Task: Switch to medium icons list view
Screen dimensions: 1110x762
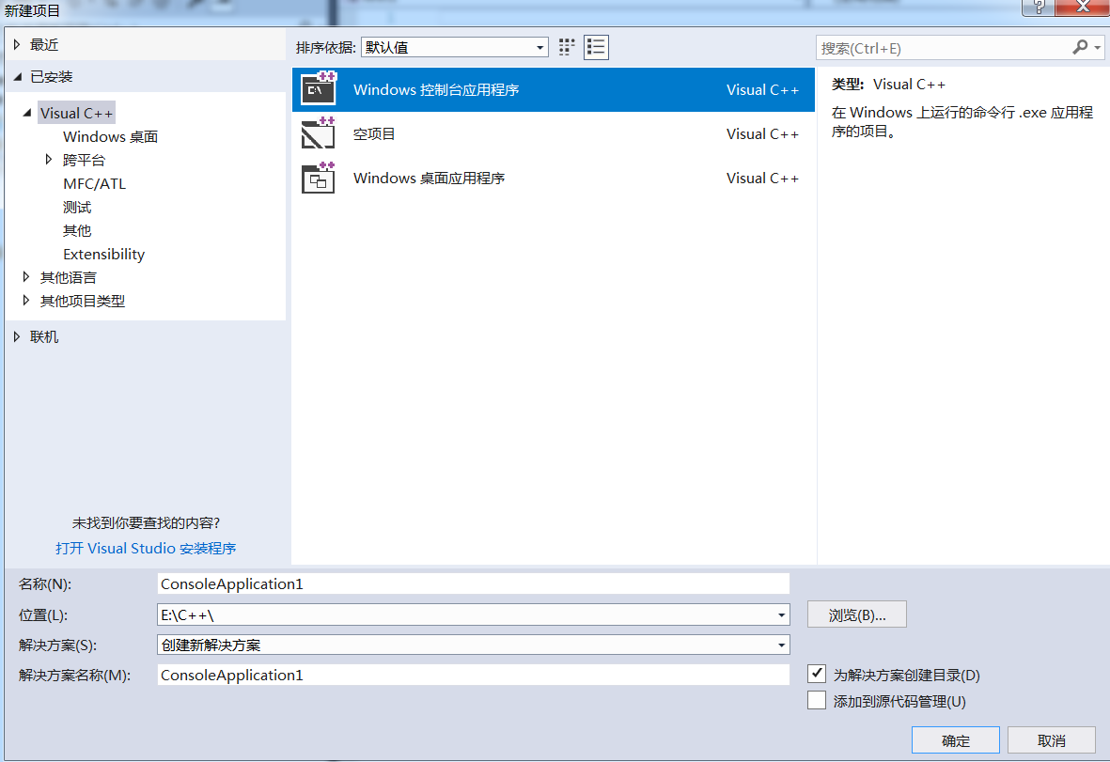Action: point(596,47)
